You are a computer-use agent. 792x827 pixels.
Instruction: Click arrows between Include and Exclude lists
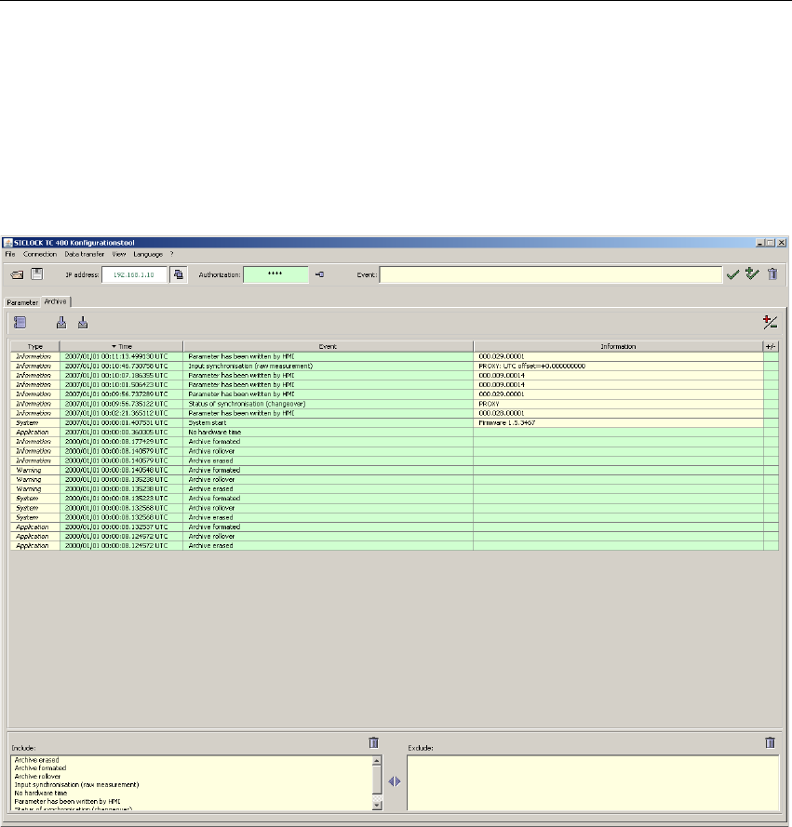pos(395,781)
